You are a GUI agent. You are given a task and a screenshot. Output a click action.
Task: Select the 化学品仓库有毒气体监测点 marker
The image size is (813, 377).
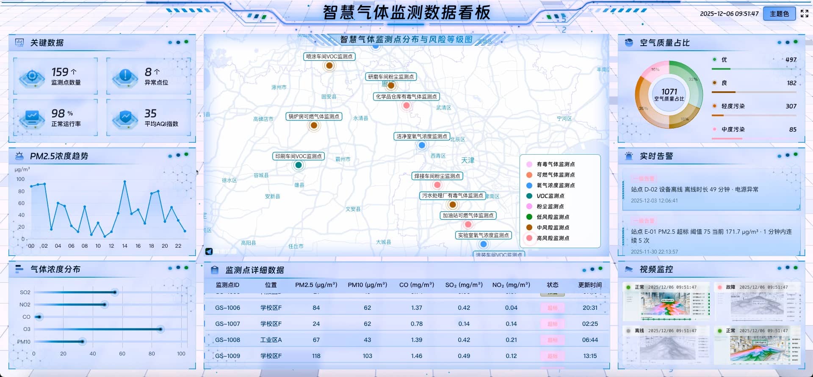(x=406, y=106)
